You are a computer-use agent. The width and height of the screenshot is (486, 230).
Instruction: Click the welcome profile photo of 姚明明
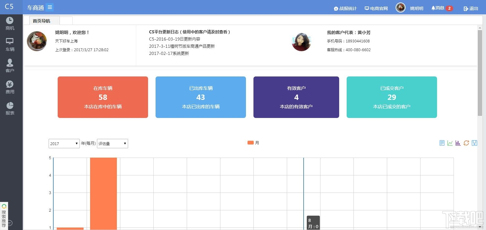(37, 41)
